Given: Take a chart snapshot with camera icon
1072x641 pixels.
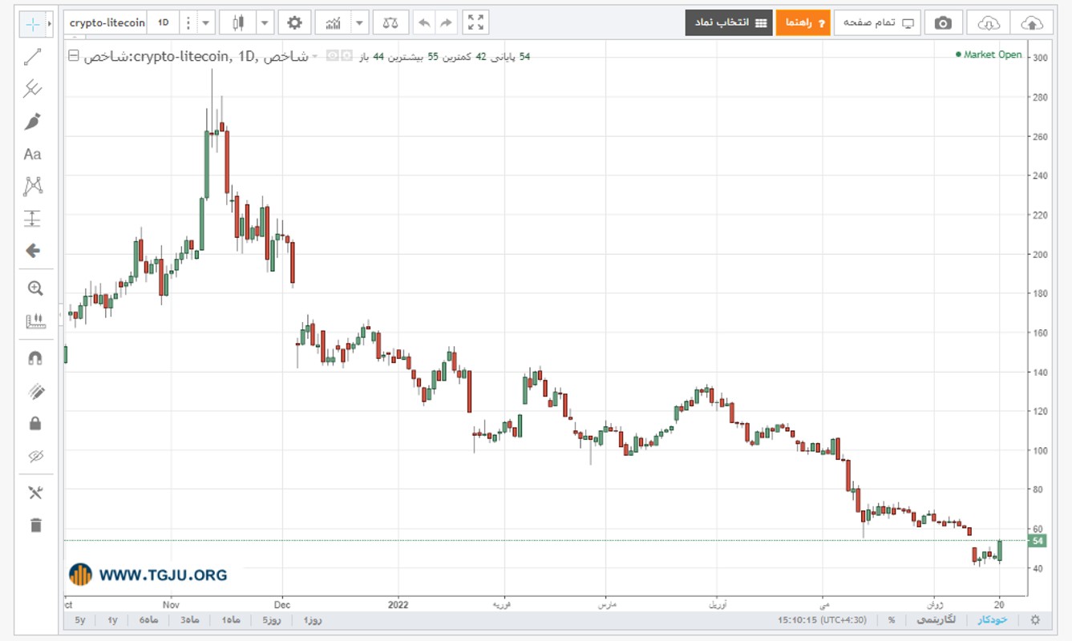Looking at the screenshot, I should click(x=944, y=22).
